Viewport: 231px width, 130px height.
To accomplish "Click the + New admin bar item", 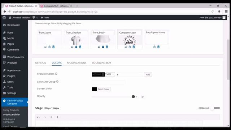I will [45, 18].
